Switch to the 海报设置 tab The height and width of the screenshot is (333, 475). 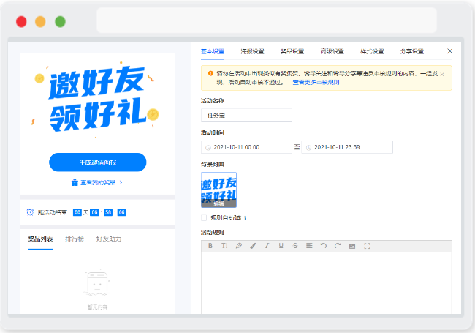pyautogui.click(x=252, y=51)
